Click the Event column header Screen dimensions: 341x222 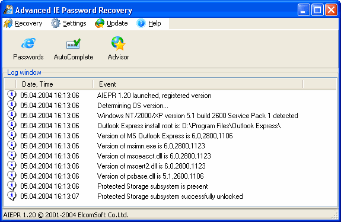(198, 84)
